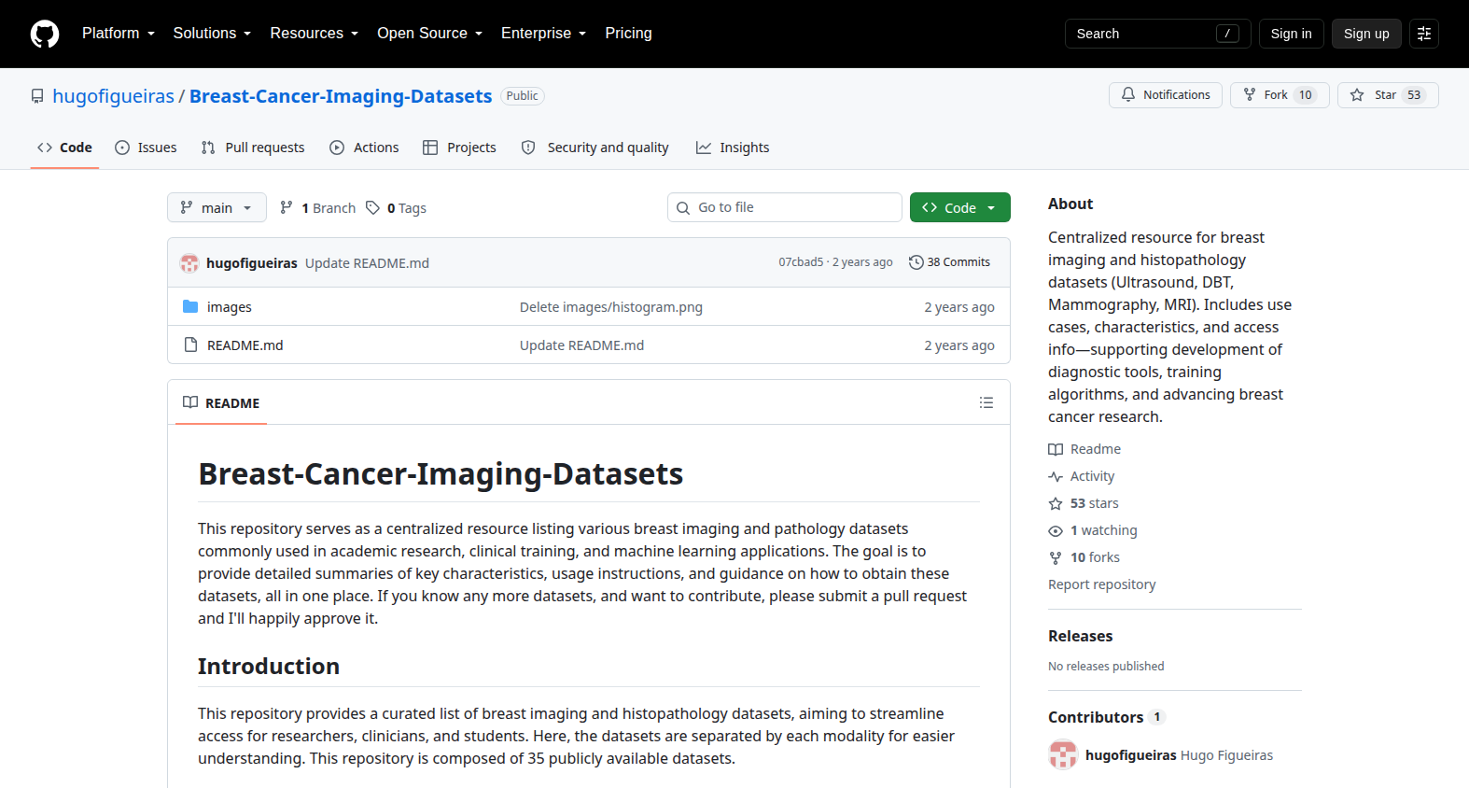This screenshot has width=1469, height=788.
Task: Click the Report repository link
Action: point(1102,584)
